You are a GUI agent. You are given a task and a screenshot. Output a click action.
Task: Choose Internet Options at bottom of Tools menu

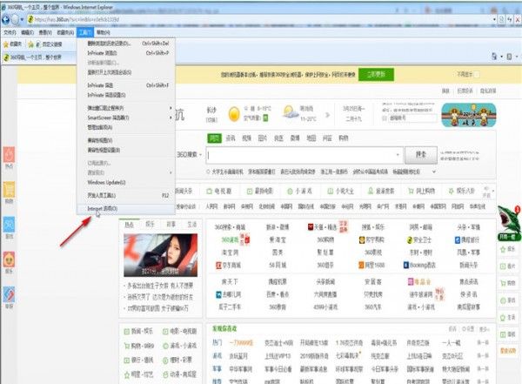click(x=126, y=209)
